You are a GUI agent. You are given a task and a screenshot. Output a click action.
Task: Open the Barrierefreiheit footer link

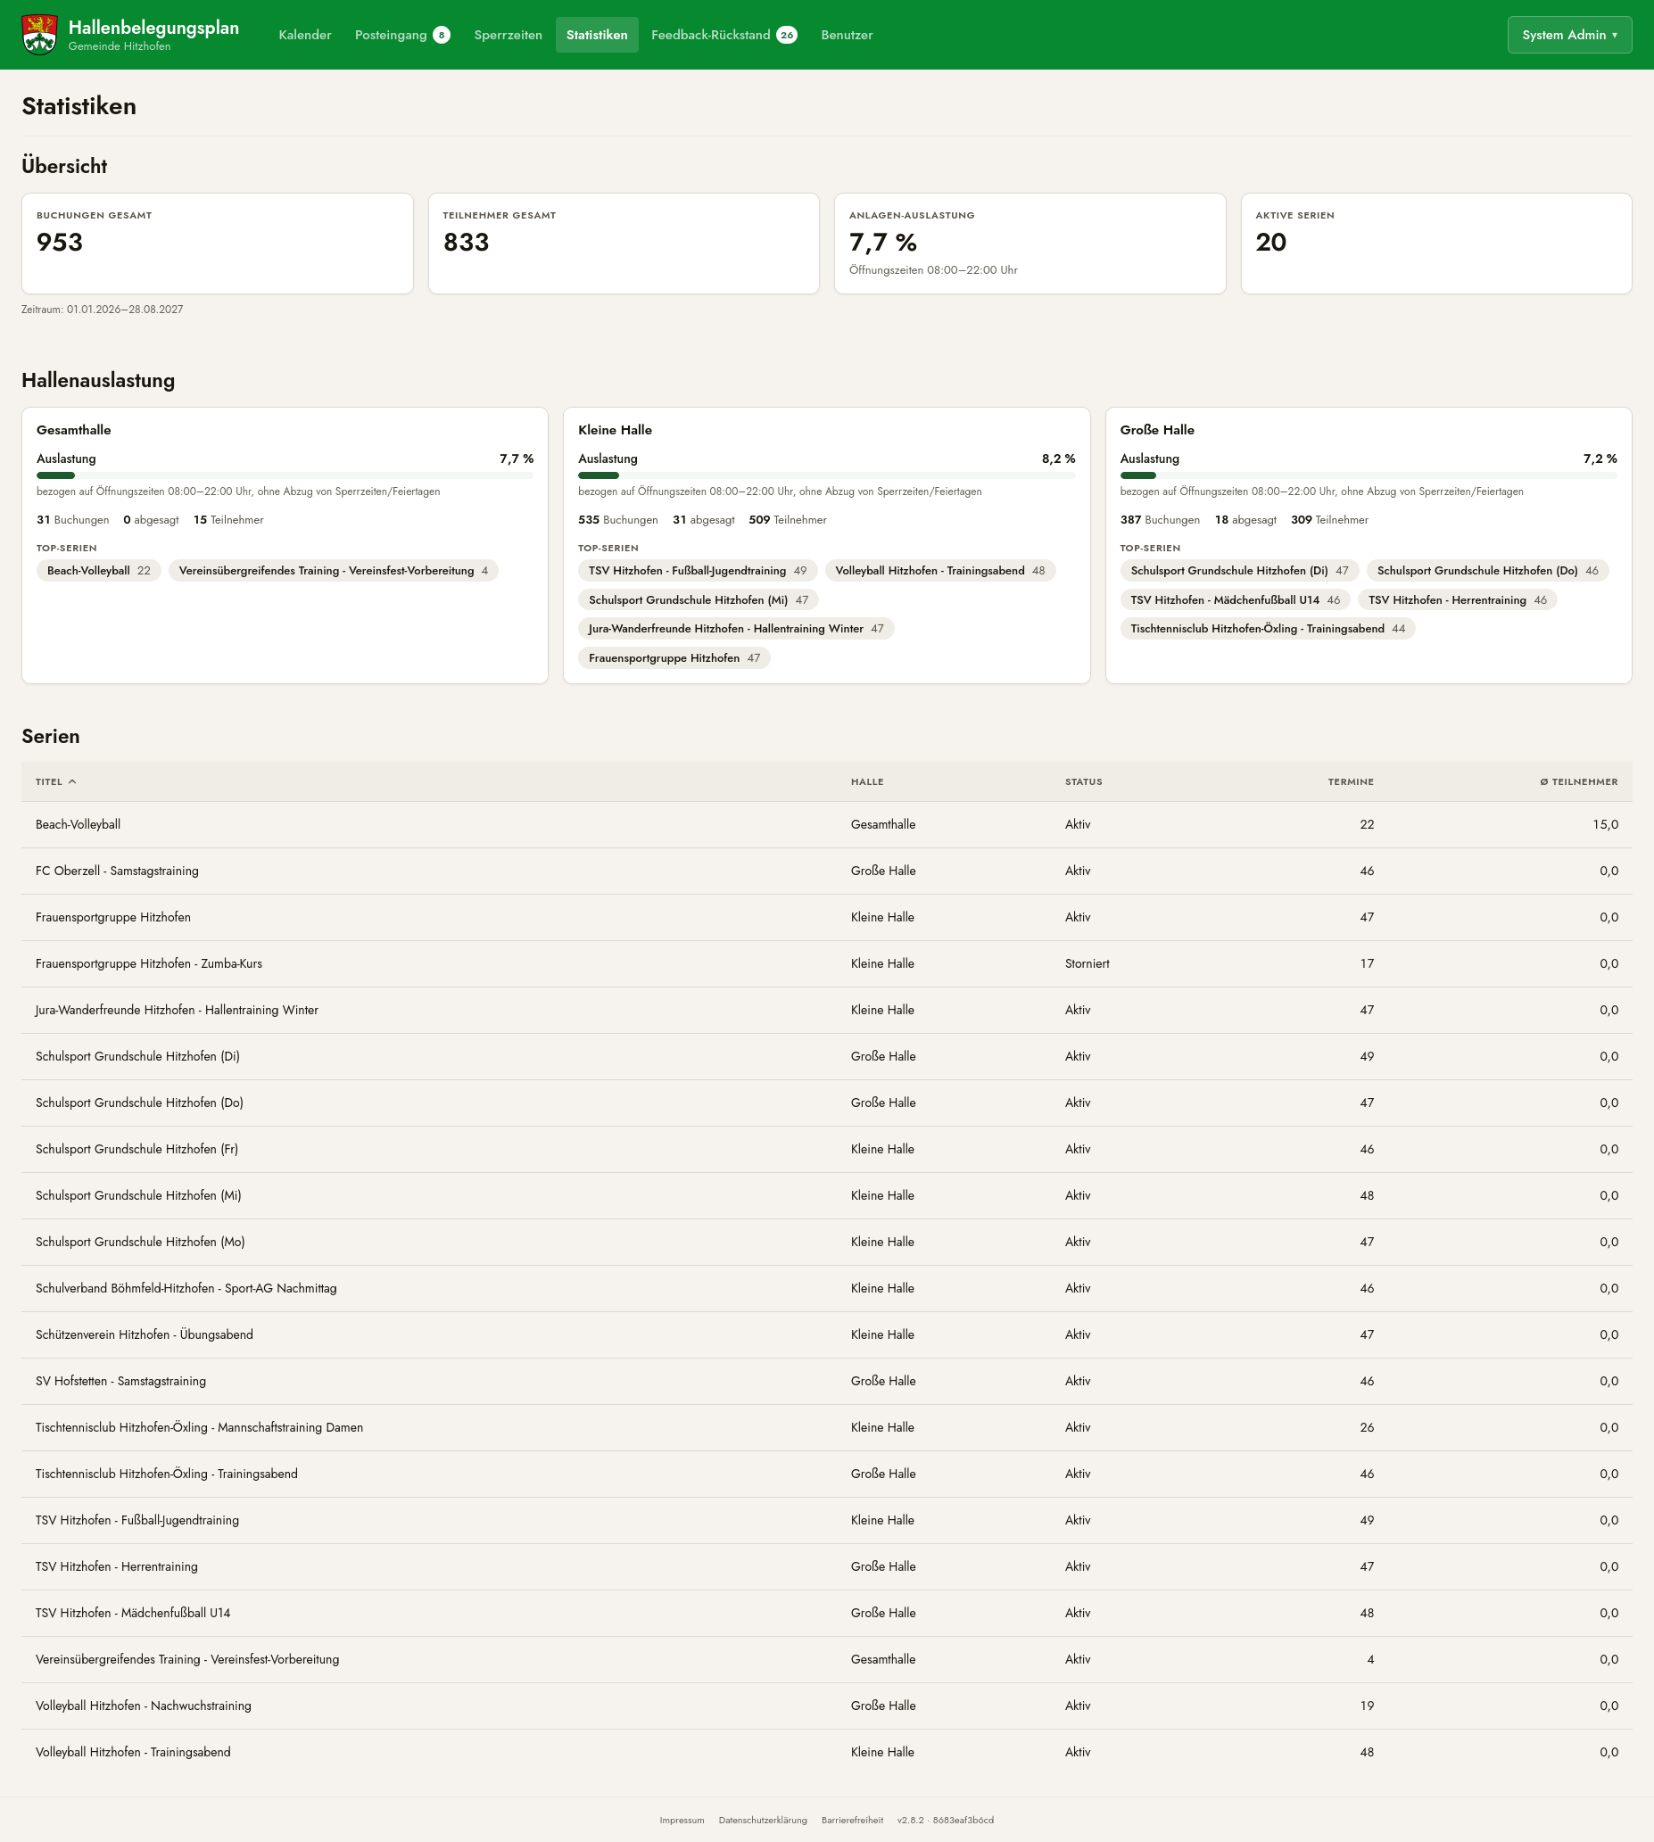pos(853,1821)
